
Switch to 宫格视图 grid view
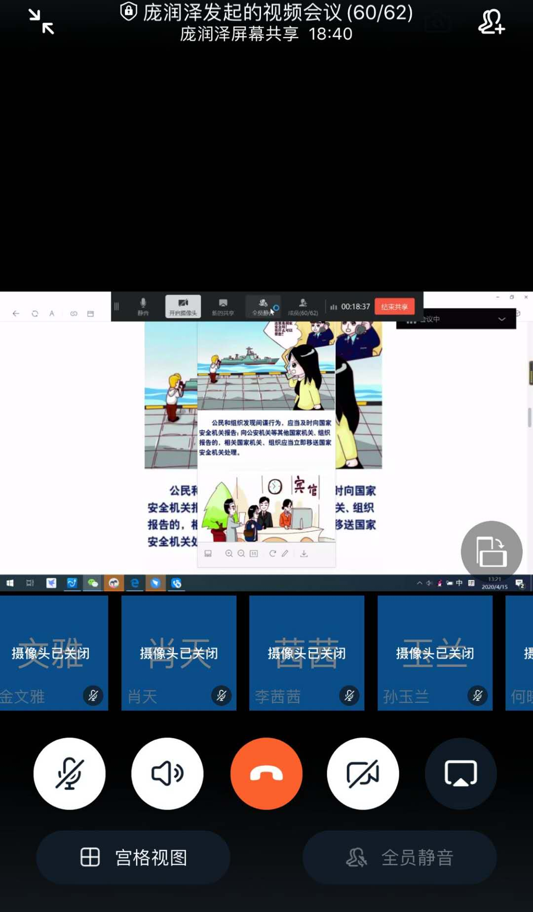click(133, 857)
